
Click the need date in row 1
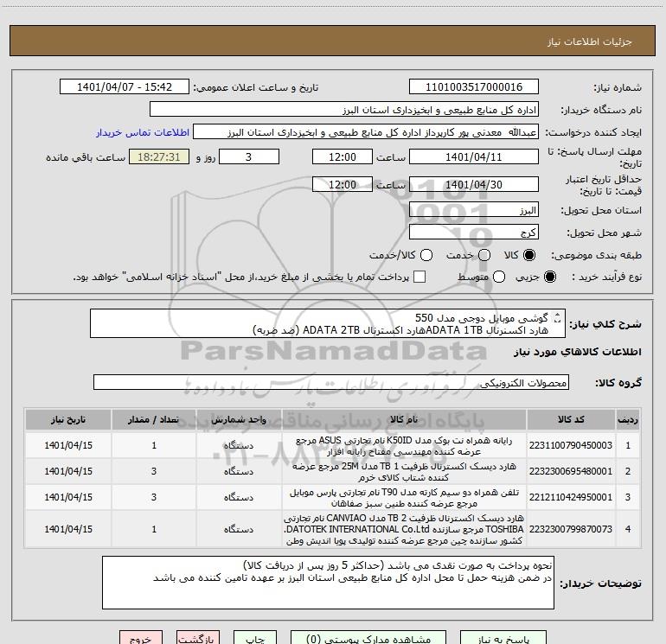tap(68, 445)
